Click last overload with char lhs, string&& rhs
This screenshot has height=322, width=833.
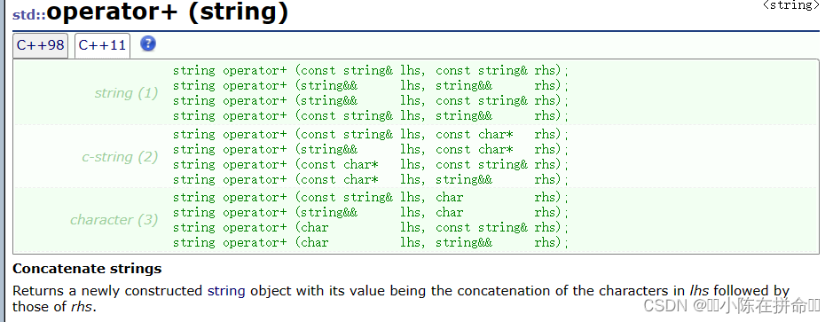[x=371, y=242]
